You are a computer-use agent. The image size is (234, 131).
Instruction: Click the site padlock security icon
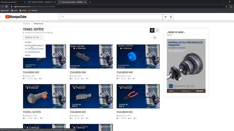11,7
